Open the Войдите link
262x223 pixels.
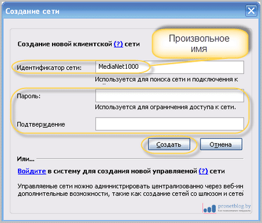32,171
